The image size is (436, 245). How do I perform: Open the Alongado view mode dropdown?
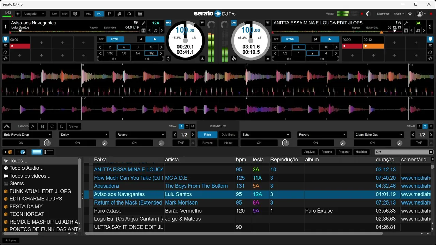tap(34, 14)
